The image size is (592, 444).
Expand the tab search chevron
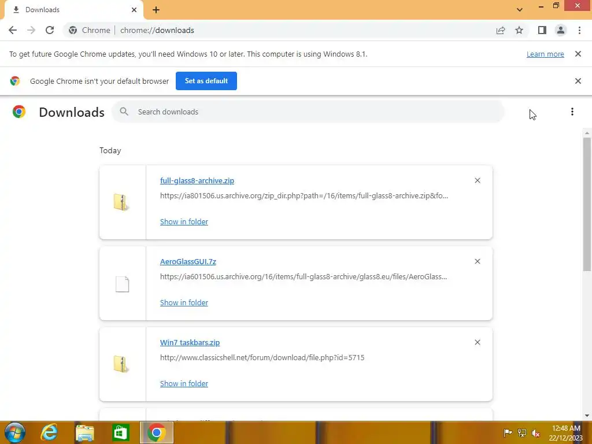pyautogui.click(x=520, y=10)
